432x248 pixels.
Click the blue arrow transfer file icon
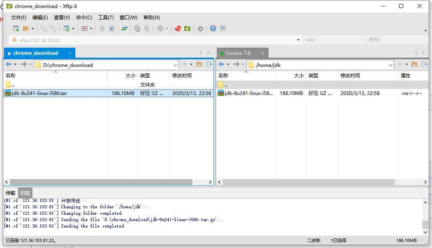[111, 28]
